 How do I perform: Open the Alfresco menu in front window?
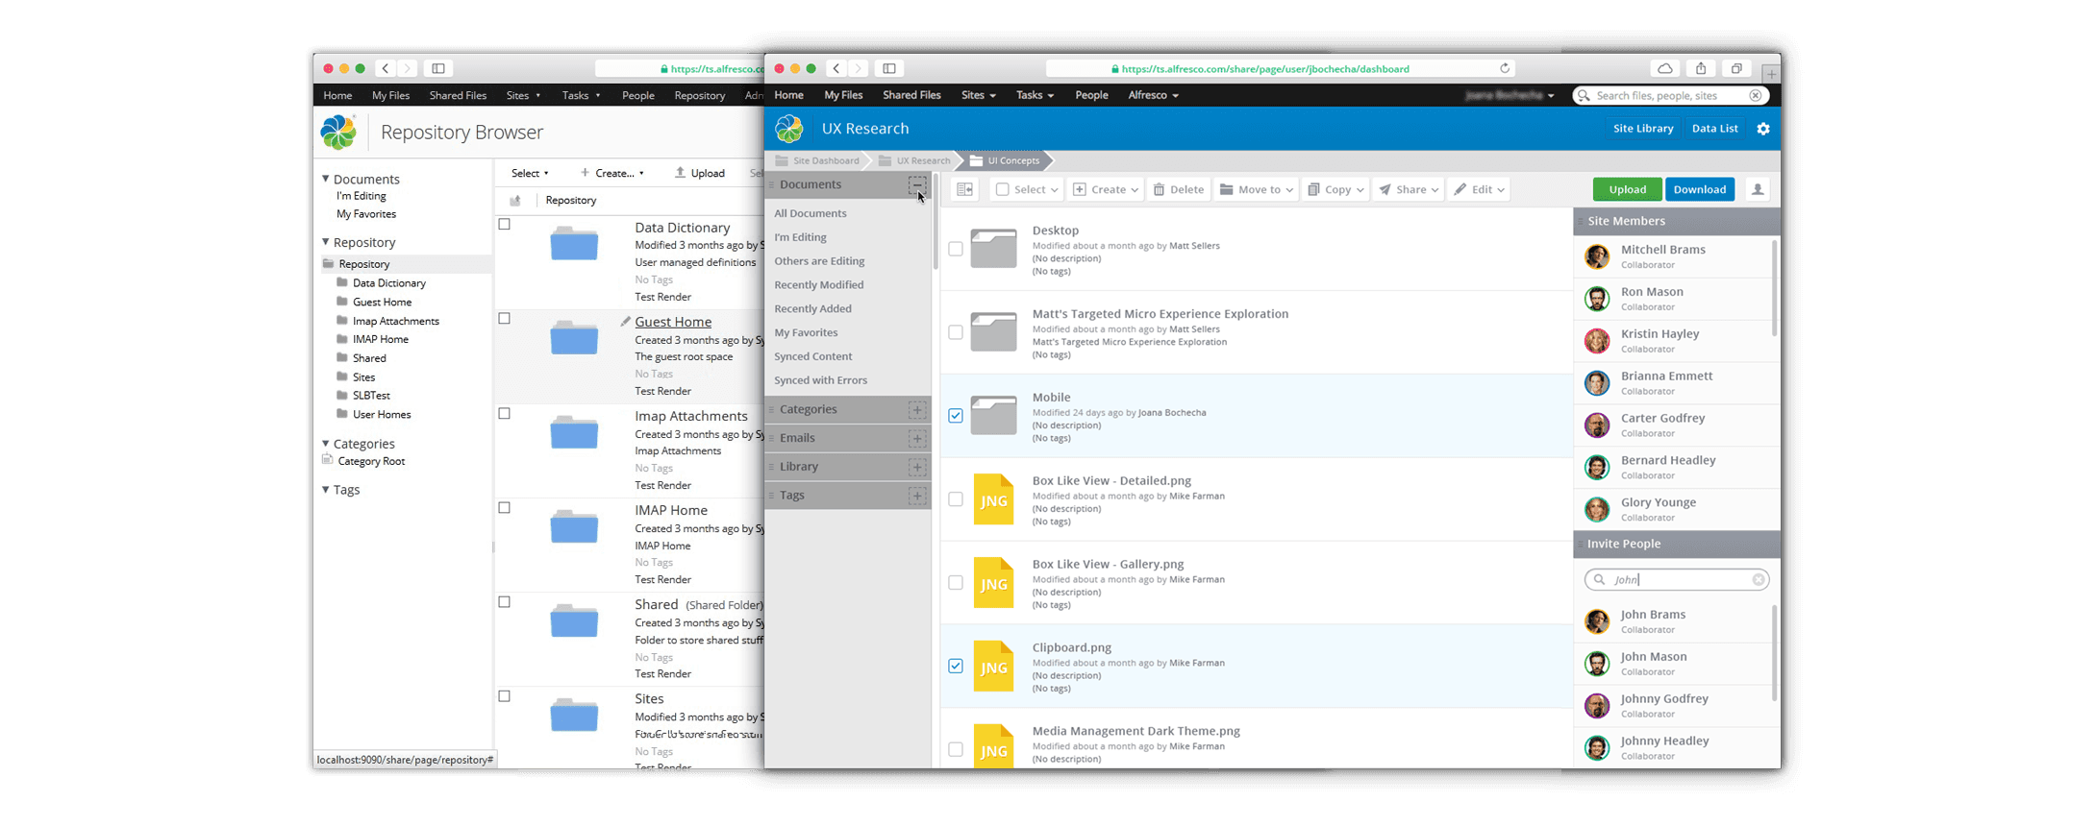click(1153, 95)
